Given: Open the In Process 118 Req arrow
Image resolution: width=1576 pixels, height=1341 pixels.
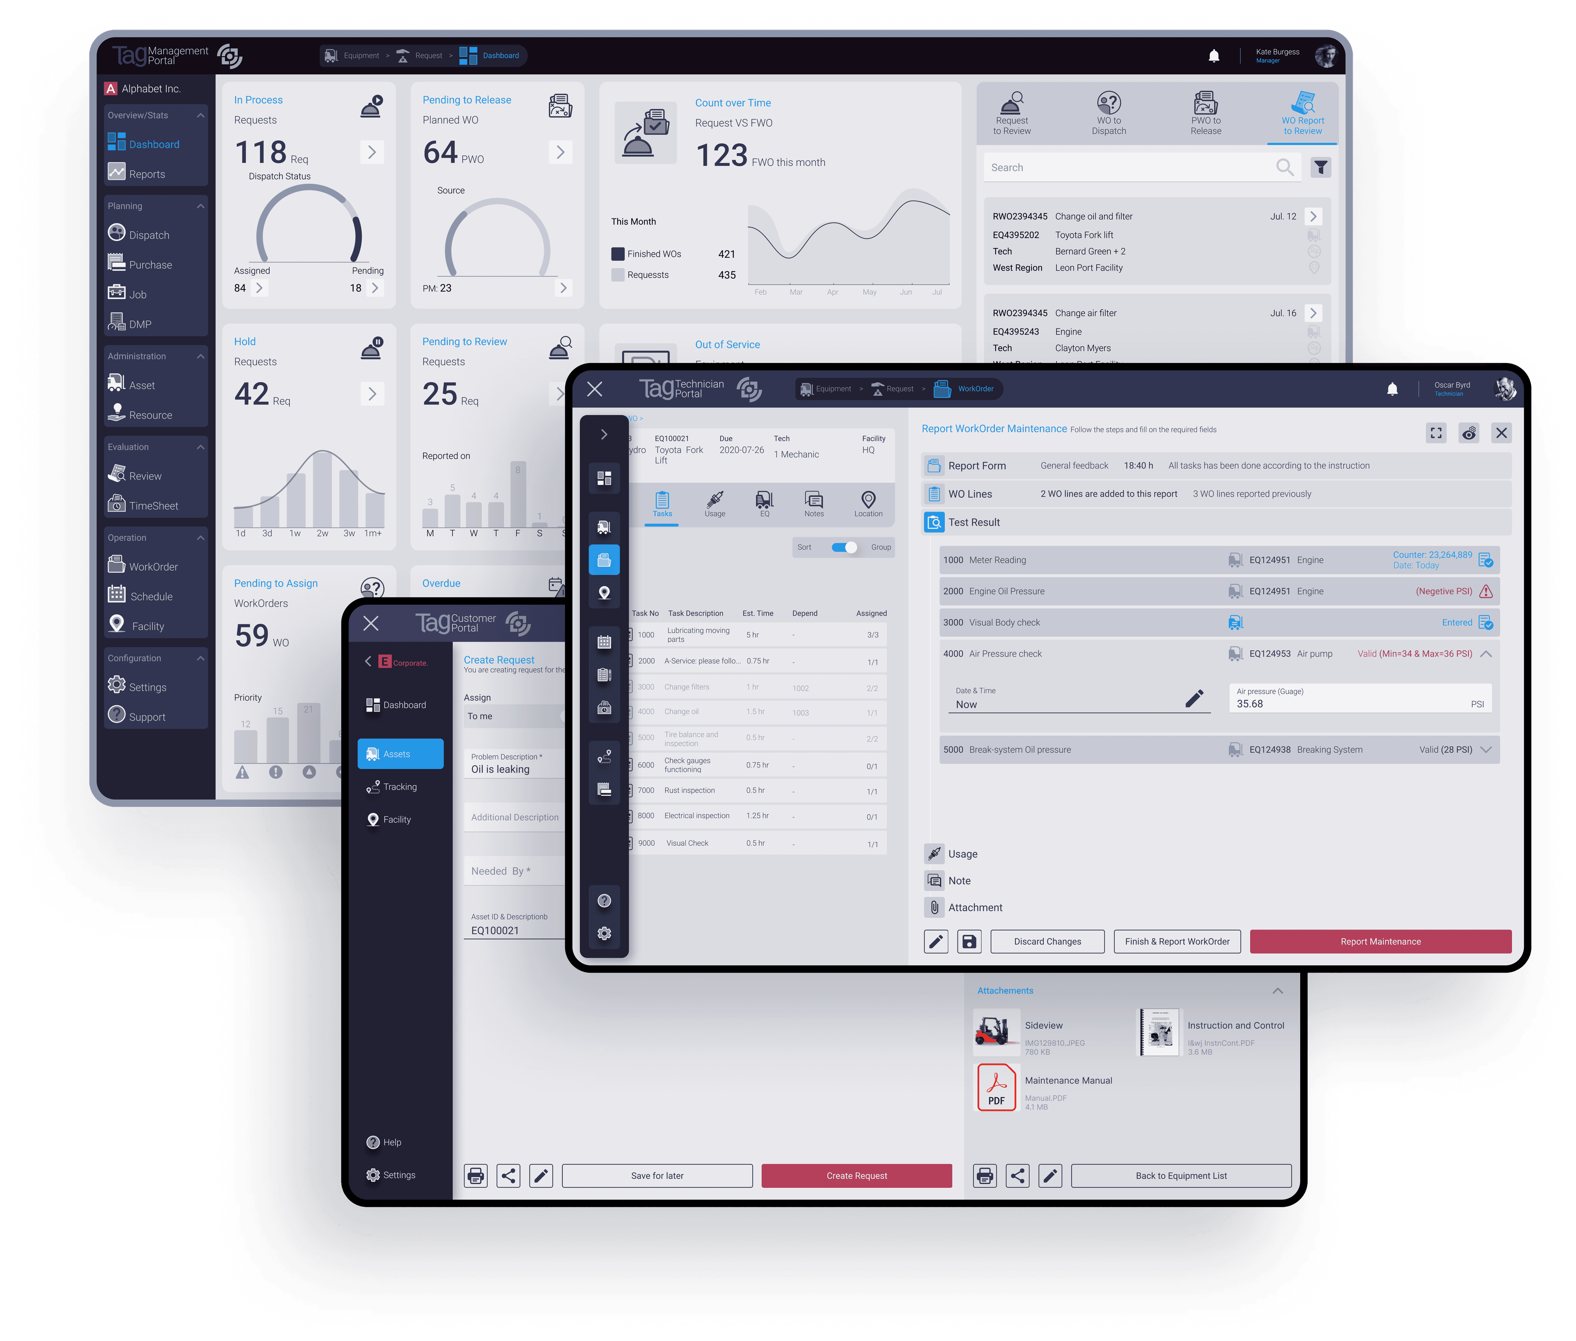Looking at the screenshot, I should tap(371, 152).
